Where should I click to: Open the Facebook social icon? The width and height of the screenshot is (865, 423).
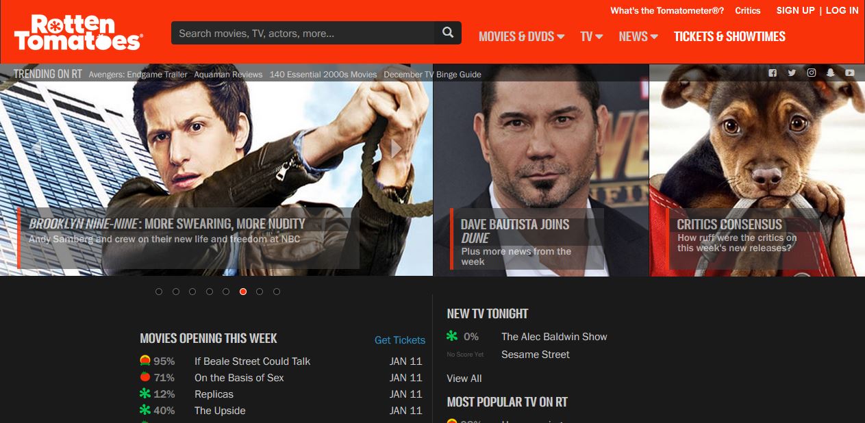point(773,73)
